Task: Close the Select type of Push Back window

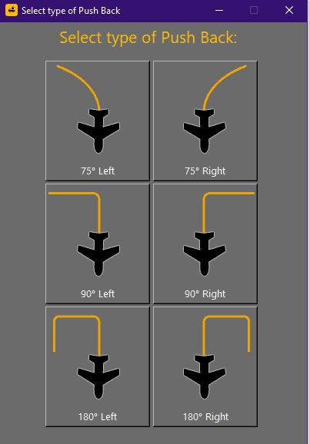Action: pyautogui.click(x=289, y=11)
